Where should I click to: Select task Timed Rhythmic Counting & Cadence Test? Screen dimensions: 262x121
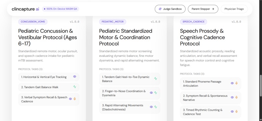[x=211, y=112]
